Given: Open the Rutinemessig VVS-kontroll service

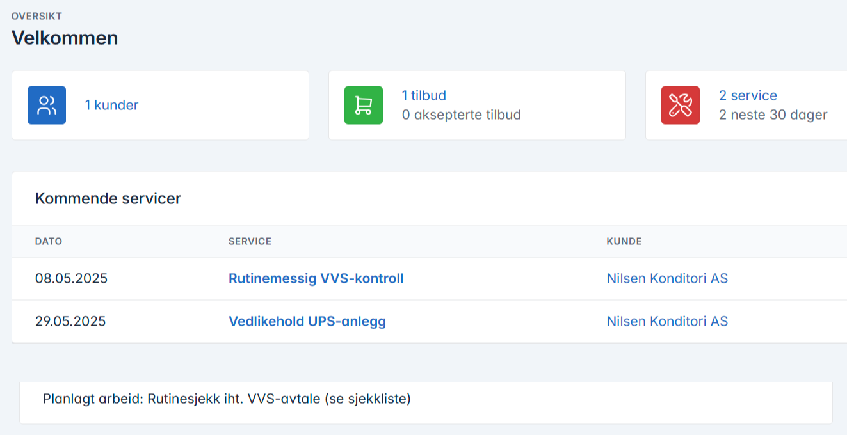Looking at the screenshot, I should (x=316, y=279).
